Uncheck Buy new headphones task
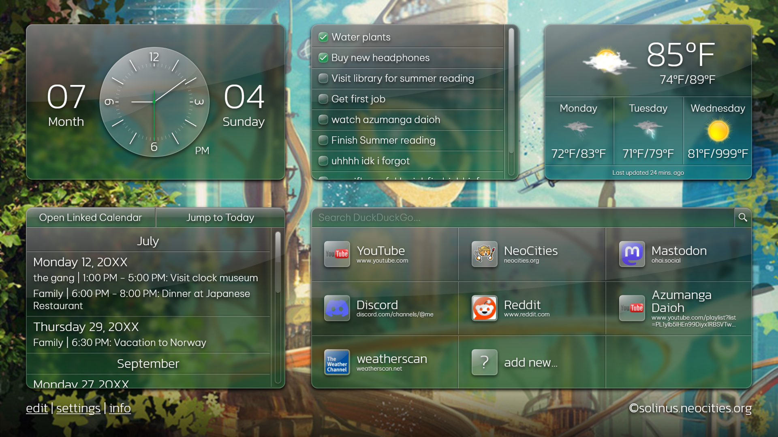This screenshot has width=778, height=437. point(323,58)
